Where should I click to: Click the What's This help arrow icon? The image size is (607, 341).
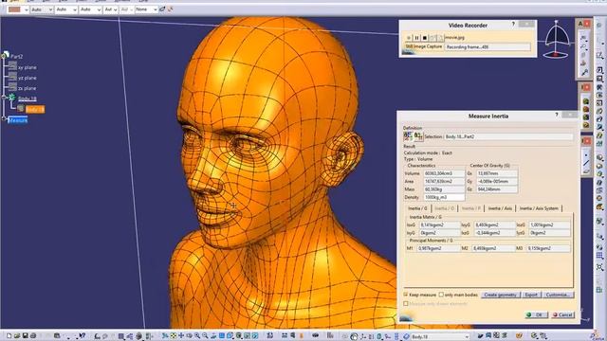[x=83, y=336]
